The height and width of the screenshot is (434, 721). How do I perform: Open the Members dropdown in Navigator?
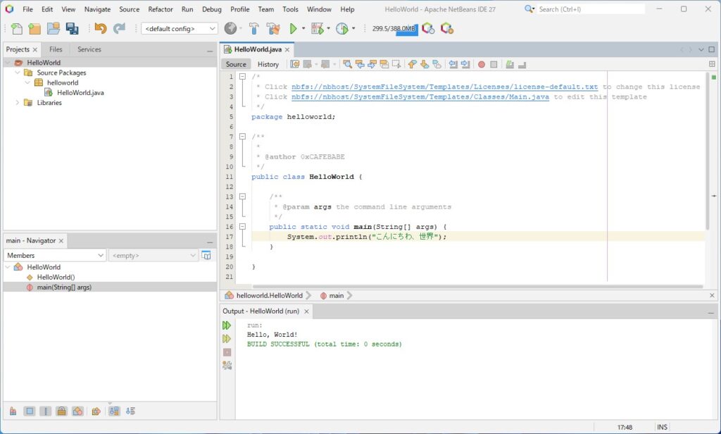55,256
